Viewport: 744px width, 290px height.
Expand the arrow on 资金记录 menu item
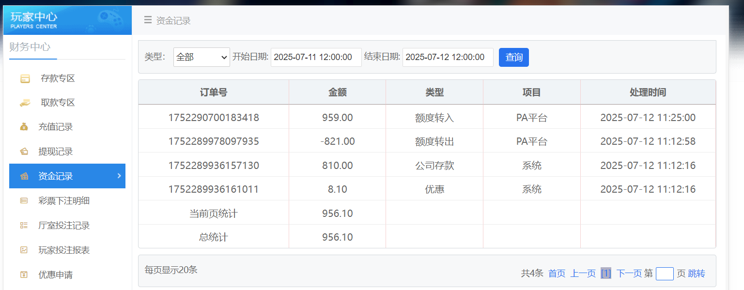click(118, 176)
